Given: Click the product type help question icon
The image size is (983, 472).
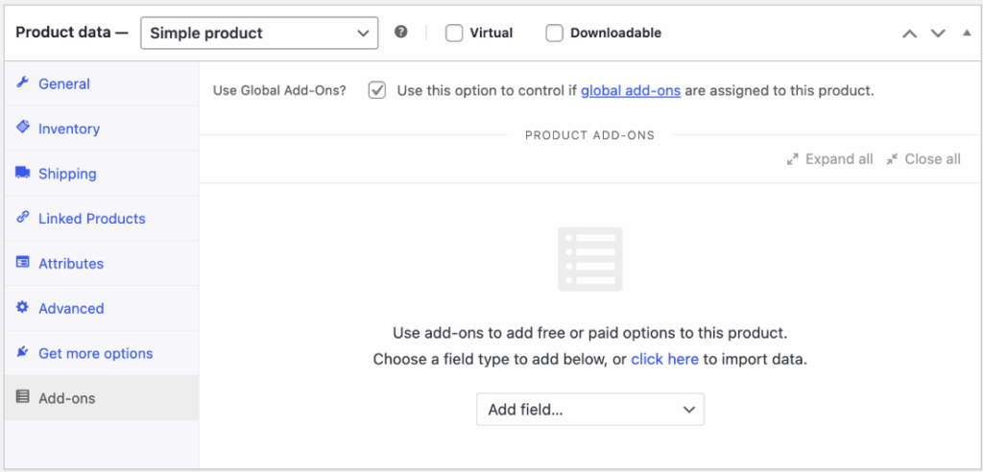Looking at the screenshot, I should (x=401, y=32).
